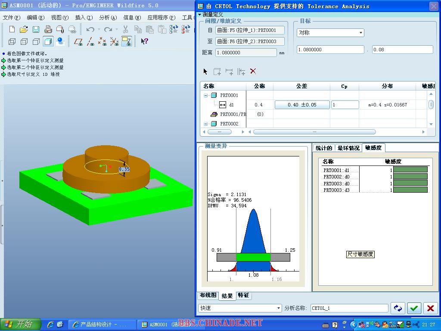Select the No Hidden display icon
441x331 pixels.
(x=36, y=42)
